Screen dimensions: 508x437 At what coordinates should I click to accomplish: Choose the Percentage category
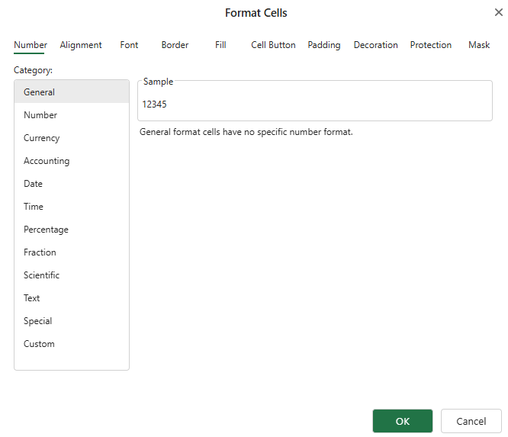pos(46,230)
